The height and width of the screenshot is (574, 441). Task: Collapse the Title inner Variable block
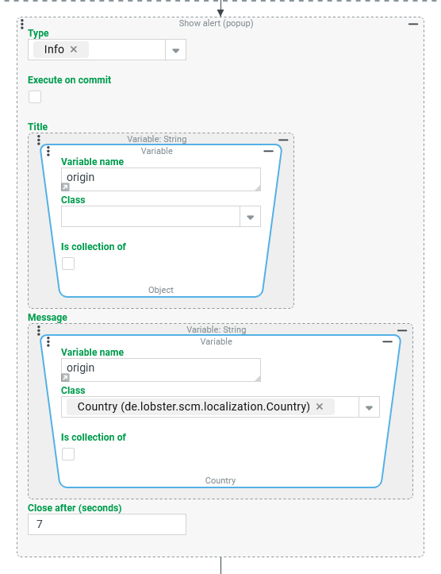click(268, 151)
